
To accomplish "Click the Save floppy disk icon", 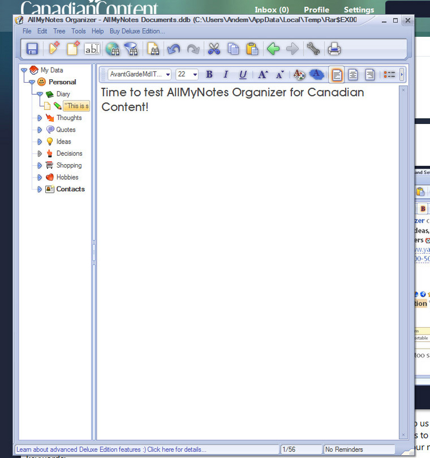I will pos(32,49).
